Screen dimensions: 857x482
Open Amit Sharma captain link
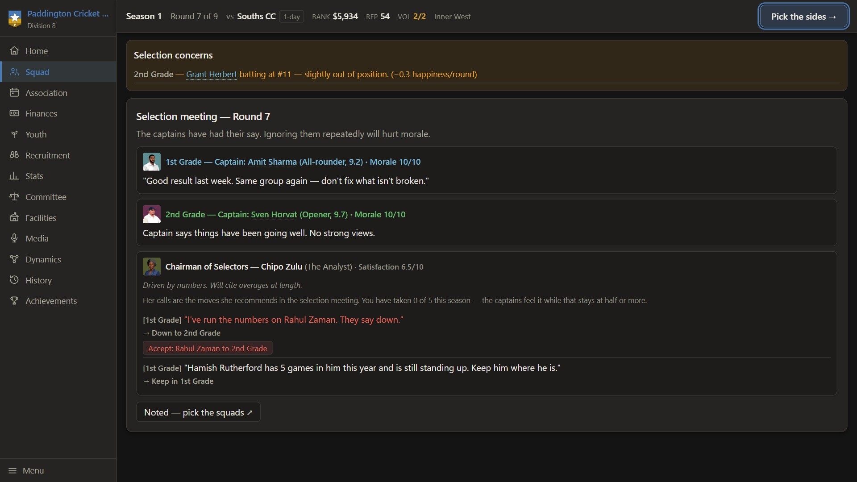point(272,162)
